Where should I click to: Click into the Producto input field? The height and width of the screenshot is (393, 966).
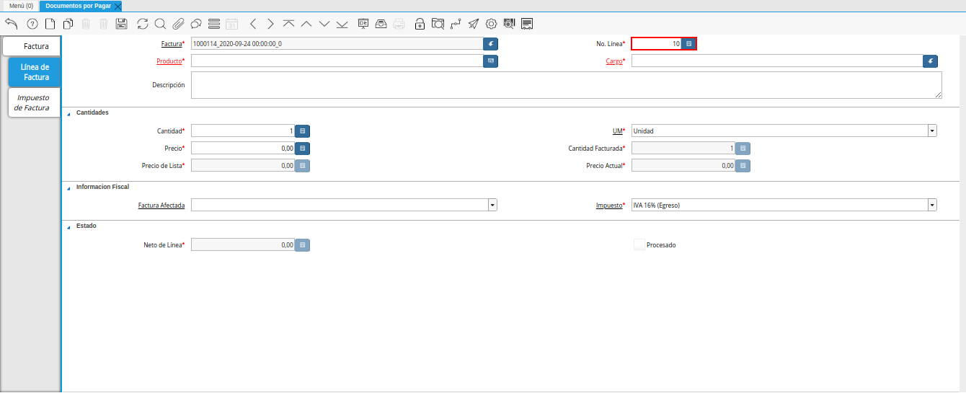(337, 61)
